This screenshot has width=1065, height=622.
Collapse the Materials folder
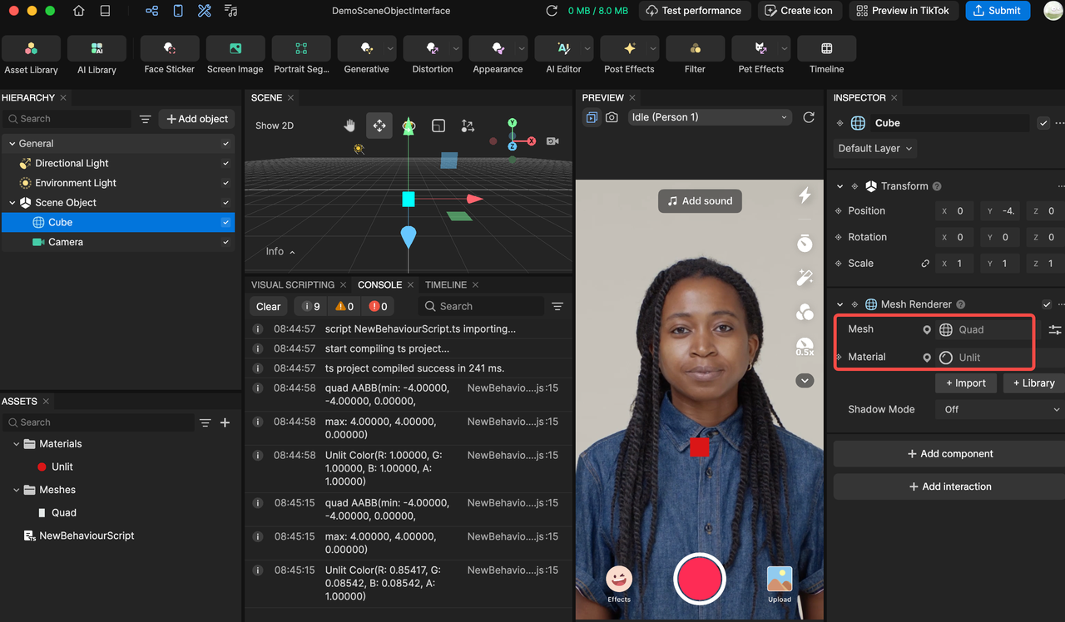17,444
